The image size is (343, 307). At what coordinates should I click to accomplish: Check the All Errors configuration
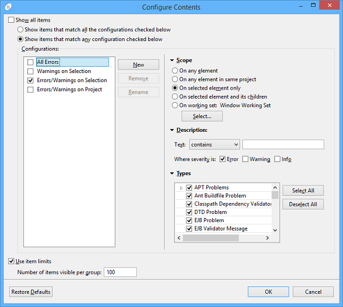30,62
